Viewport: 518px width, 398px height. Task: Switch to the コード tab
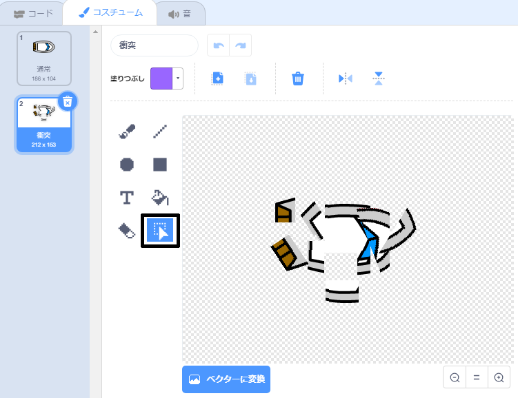pyautogui.click(x=33, y=13)
